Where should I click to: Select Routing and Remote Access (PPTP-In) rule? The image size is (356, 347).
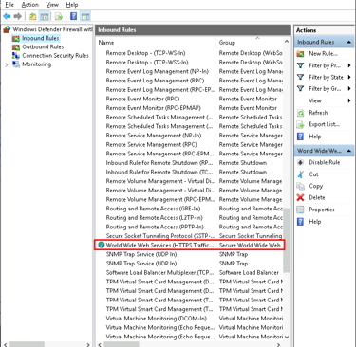[155, 227]
